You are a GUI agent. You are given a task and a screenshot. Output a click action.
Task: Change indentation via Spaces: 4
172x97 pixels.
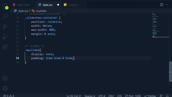[x=89, y=96]
